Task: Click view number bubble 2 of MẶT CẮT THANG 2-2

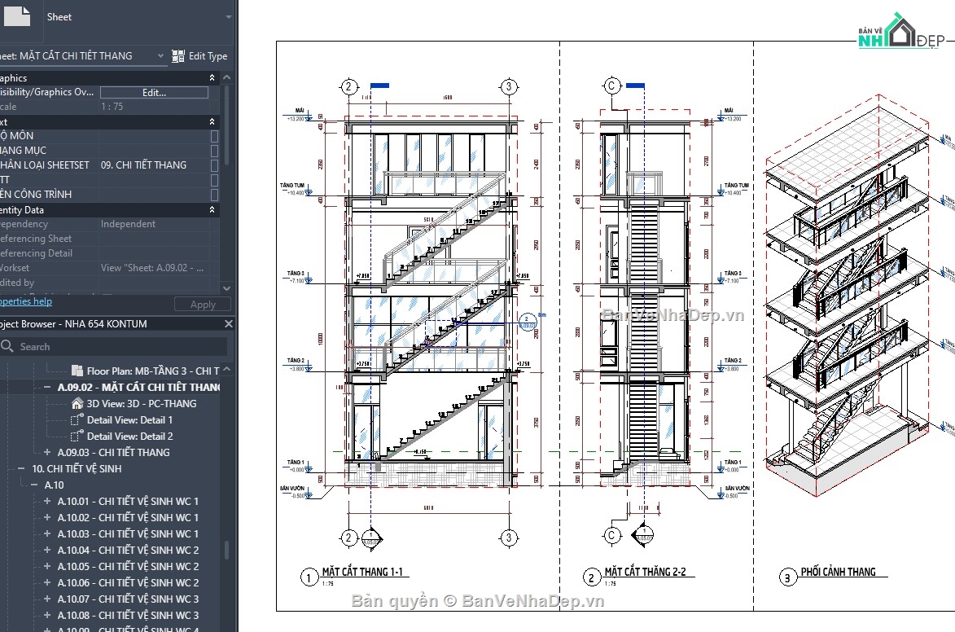Action: 591,577
